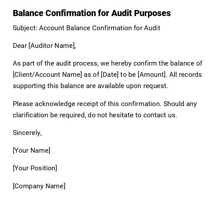Image resolution: width=224 pixels, height=206 pixels.
Task: Click the word 'Dear' in the greeting
Action: (x=20, y=46)
